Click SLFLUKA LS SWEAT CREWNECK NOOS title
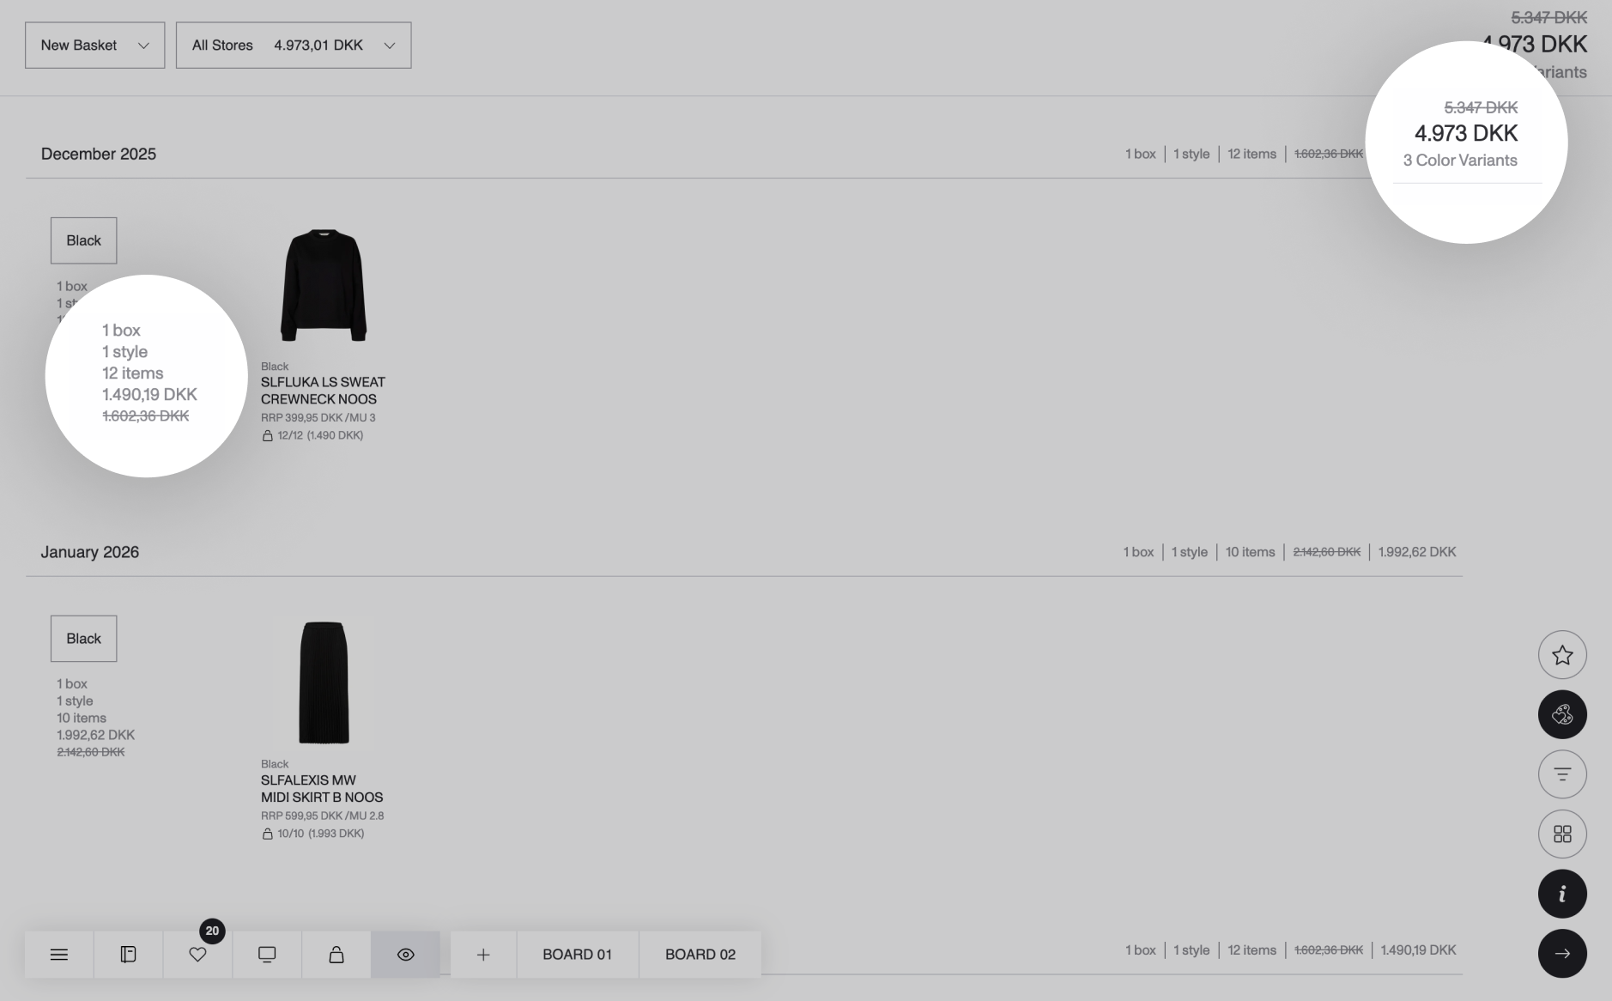The height and width of the screenshot is (1001, 1612). tap(323, 391)
